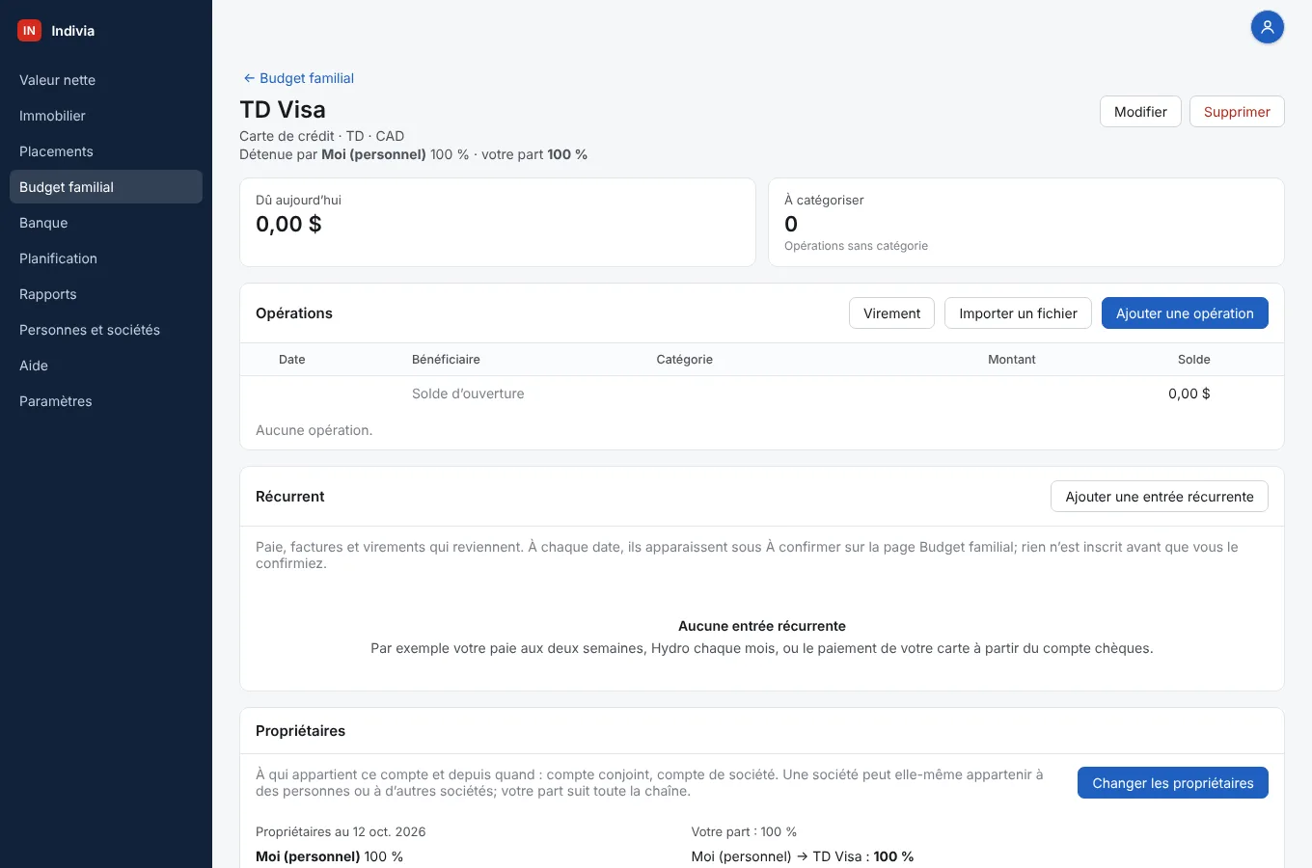This screenshot has width=1312, height=868.
Task: Go to Planification section
Action: coord(106,258)
